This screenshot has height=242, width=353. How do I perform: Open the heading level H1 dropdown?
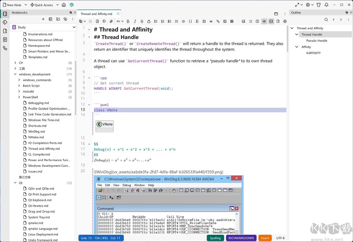pyautogui.click(x=120, y=21)
